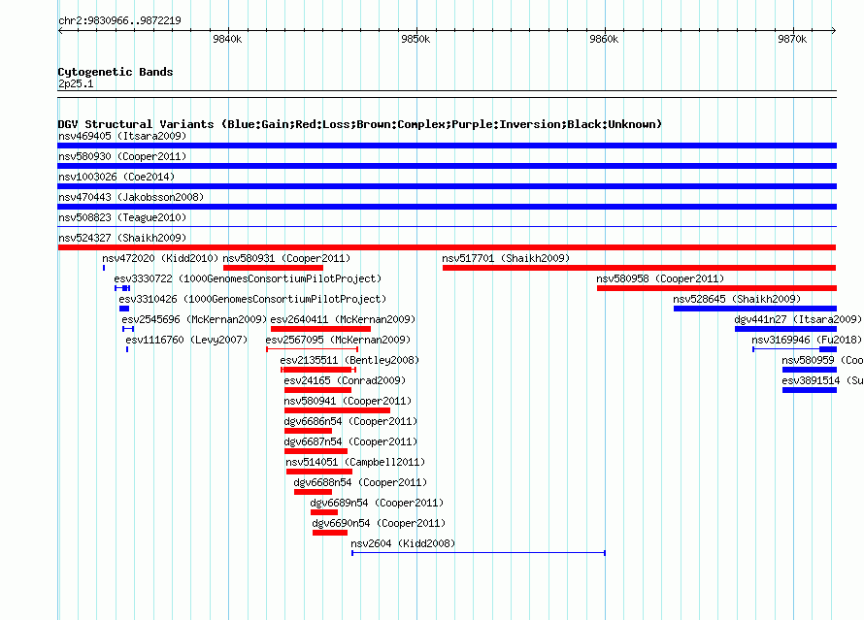Screen dimensions: 864x620
Task: Click the esv2135511 (Bentley2008) label
Action: 349,360
